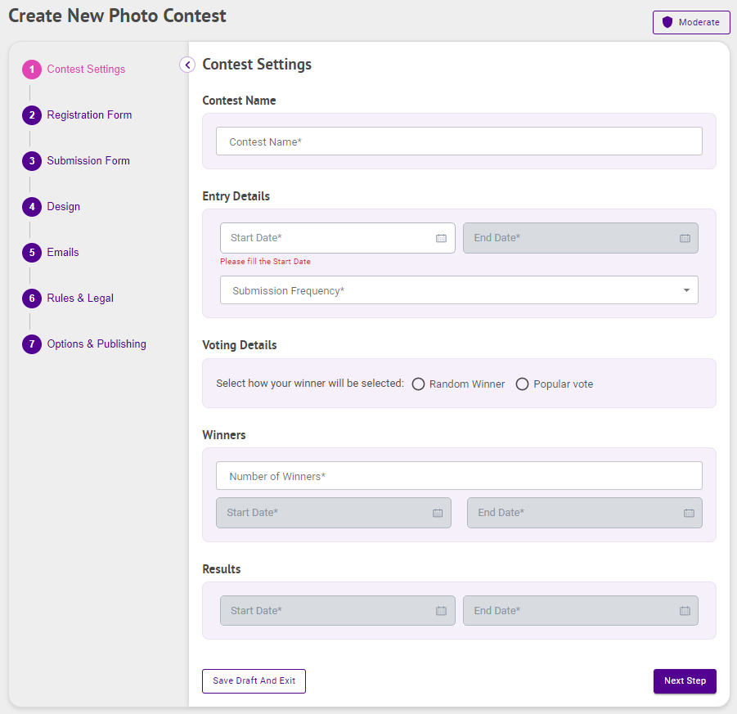This screenshot has height=714, width=737.
Task: Click step 4 circle icon
Action: pyautogui.click(x=32, y=207)
